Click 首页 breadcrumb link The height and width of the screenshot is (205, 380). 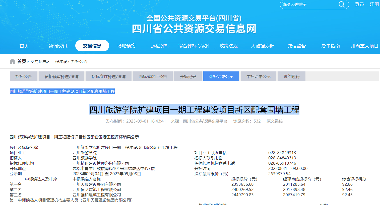(22, 61)
